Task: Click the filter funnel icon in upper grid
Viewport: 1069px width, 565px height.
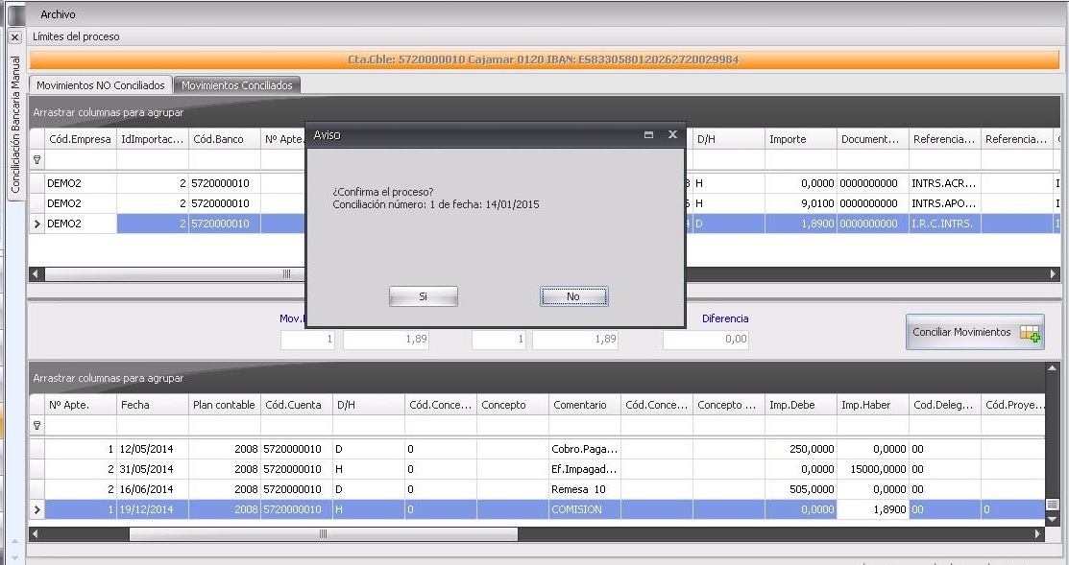Action: pos(37,160)
